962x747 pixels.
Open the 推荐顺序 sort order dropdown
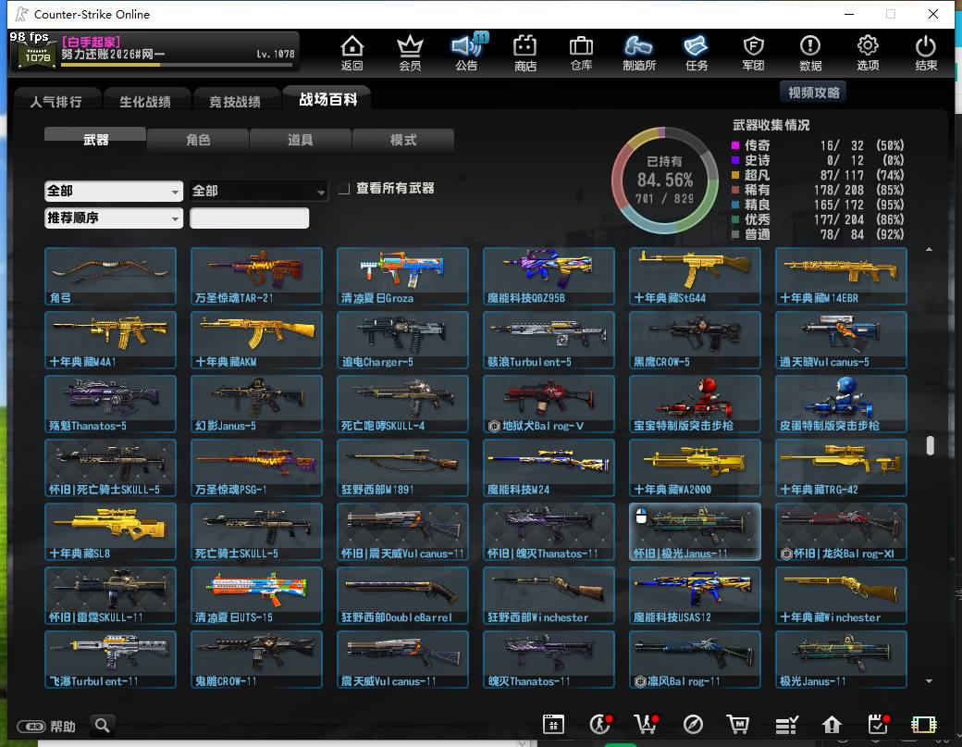(x=114, y=218)
